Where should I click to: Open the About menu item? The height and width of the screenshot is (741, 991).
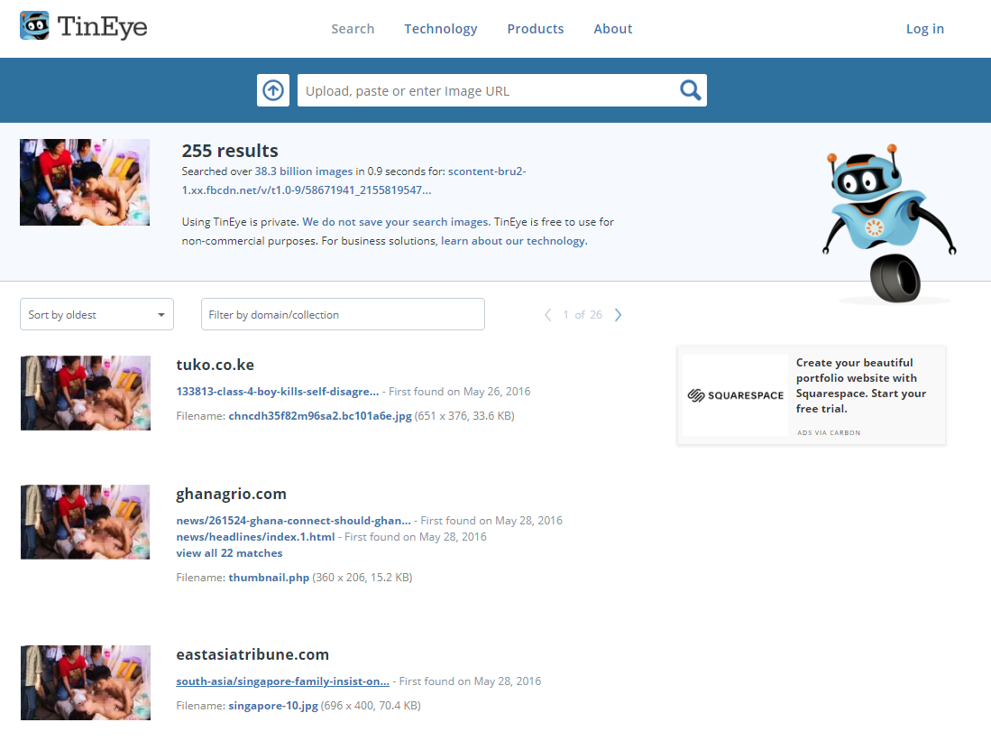(x=612, y=29)
